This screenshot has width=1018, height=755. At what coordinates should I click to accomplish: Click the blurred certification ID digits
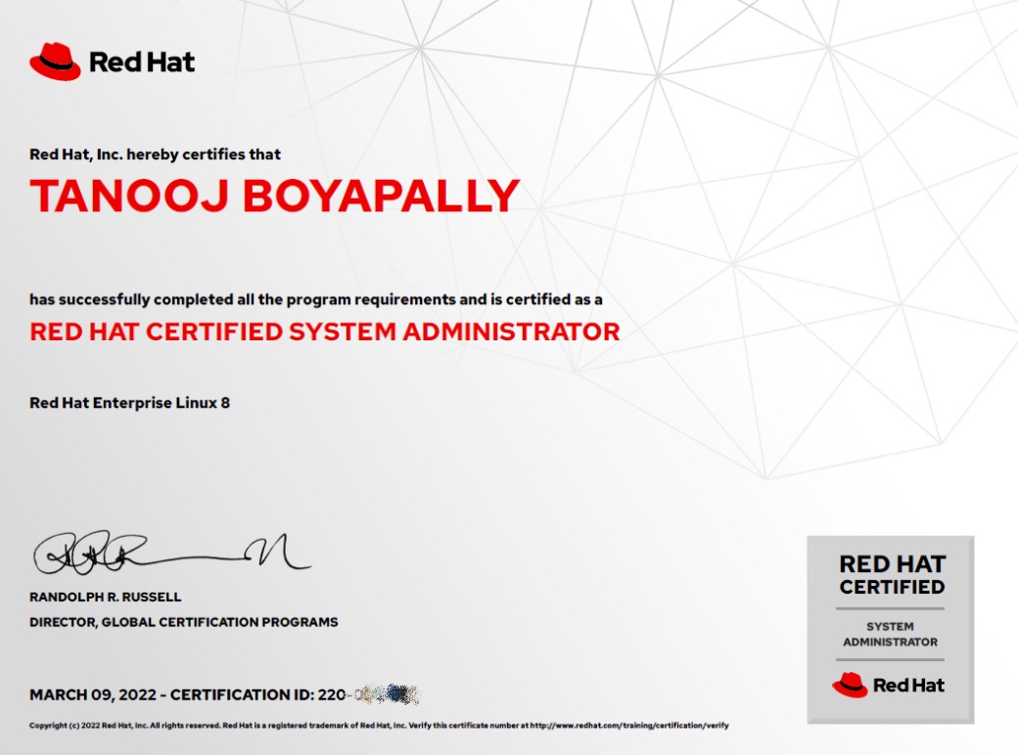coord(384,695)
